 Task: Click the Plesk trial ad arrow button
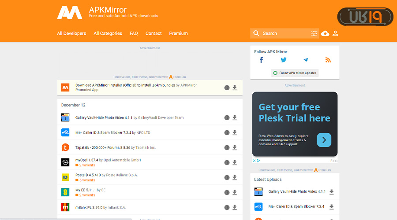click(x=324, y=140)
